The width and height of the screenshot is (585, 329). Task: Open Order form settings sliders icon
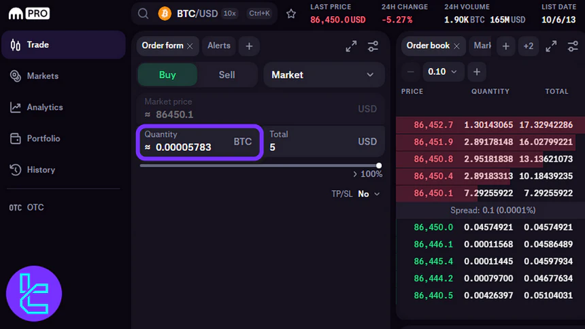point(373,46)
